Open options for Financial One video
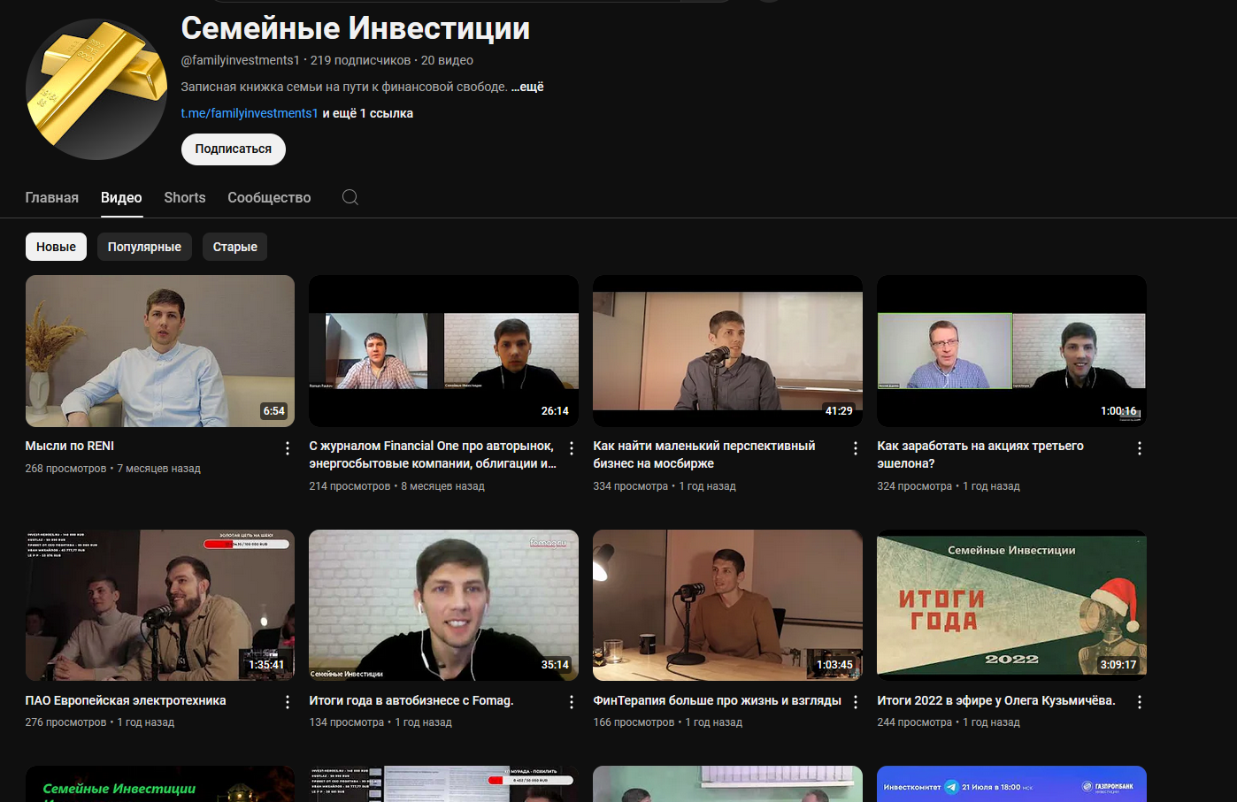Viewport: 1237px width, 802px height. coord(572,448)
